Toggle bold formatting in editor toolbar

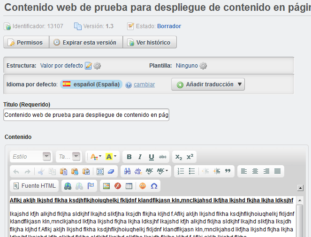[x=129, y=157]
